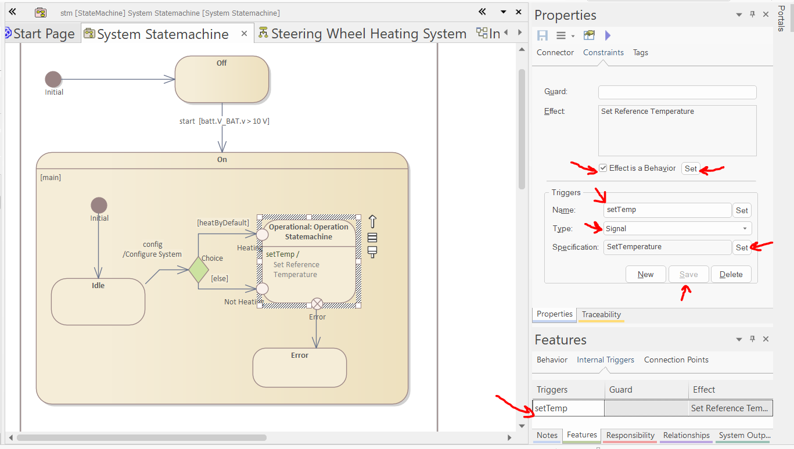The image size is (794, 449).
Task: Click the New trigger button
Action: (x=645, y=274)
